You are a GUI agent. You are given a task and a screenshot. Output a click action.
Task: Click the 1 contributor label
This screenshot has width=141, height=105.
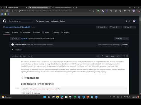pos(17,50)
